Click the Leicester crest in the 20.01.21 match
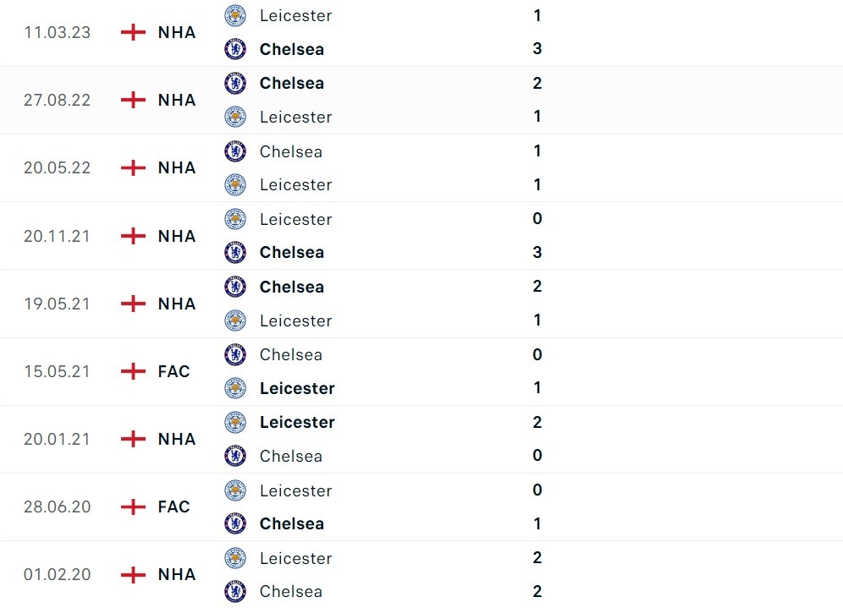This screenshot has width=843, height=608. [235, 422]
